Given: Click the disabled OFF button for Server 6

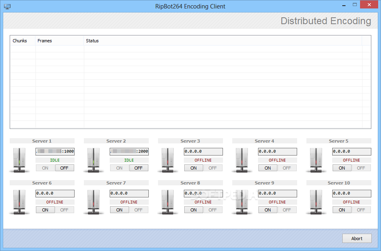Looking at the screenshot, I should (65, 210).
